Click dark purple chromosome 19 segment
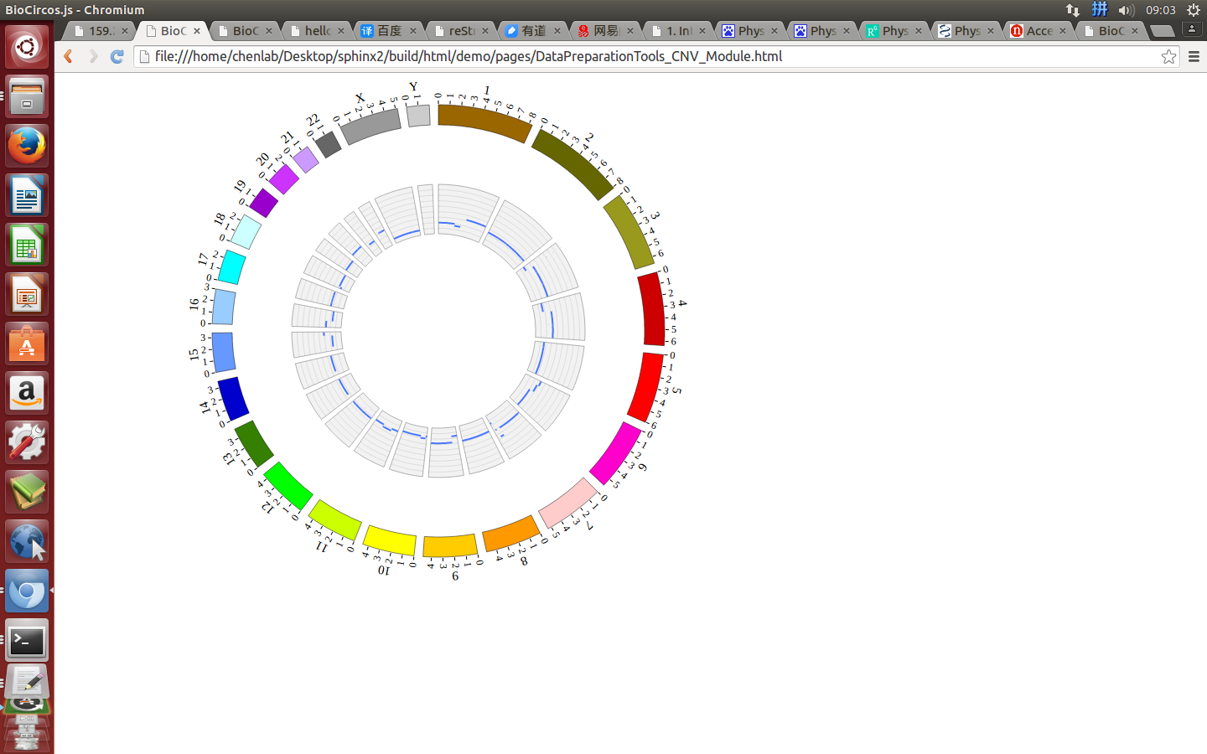This screenshot has height=754, width=1207. pos(264,203)
